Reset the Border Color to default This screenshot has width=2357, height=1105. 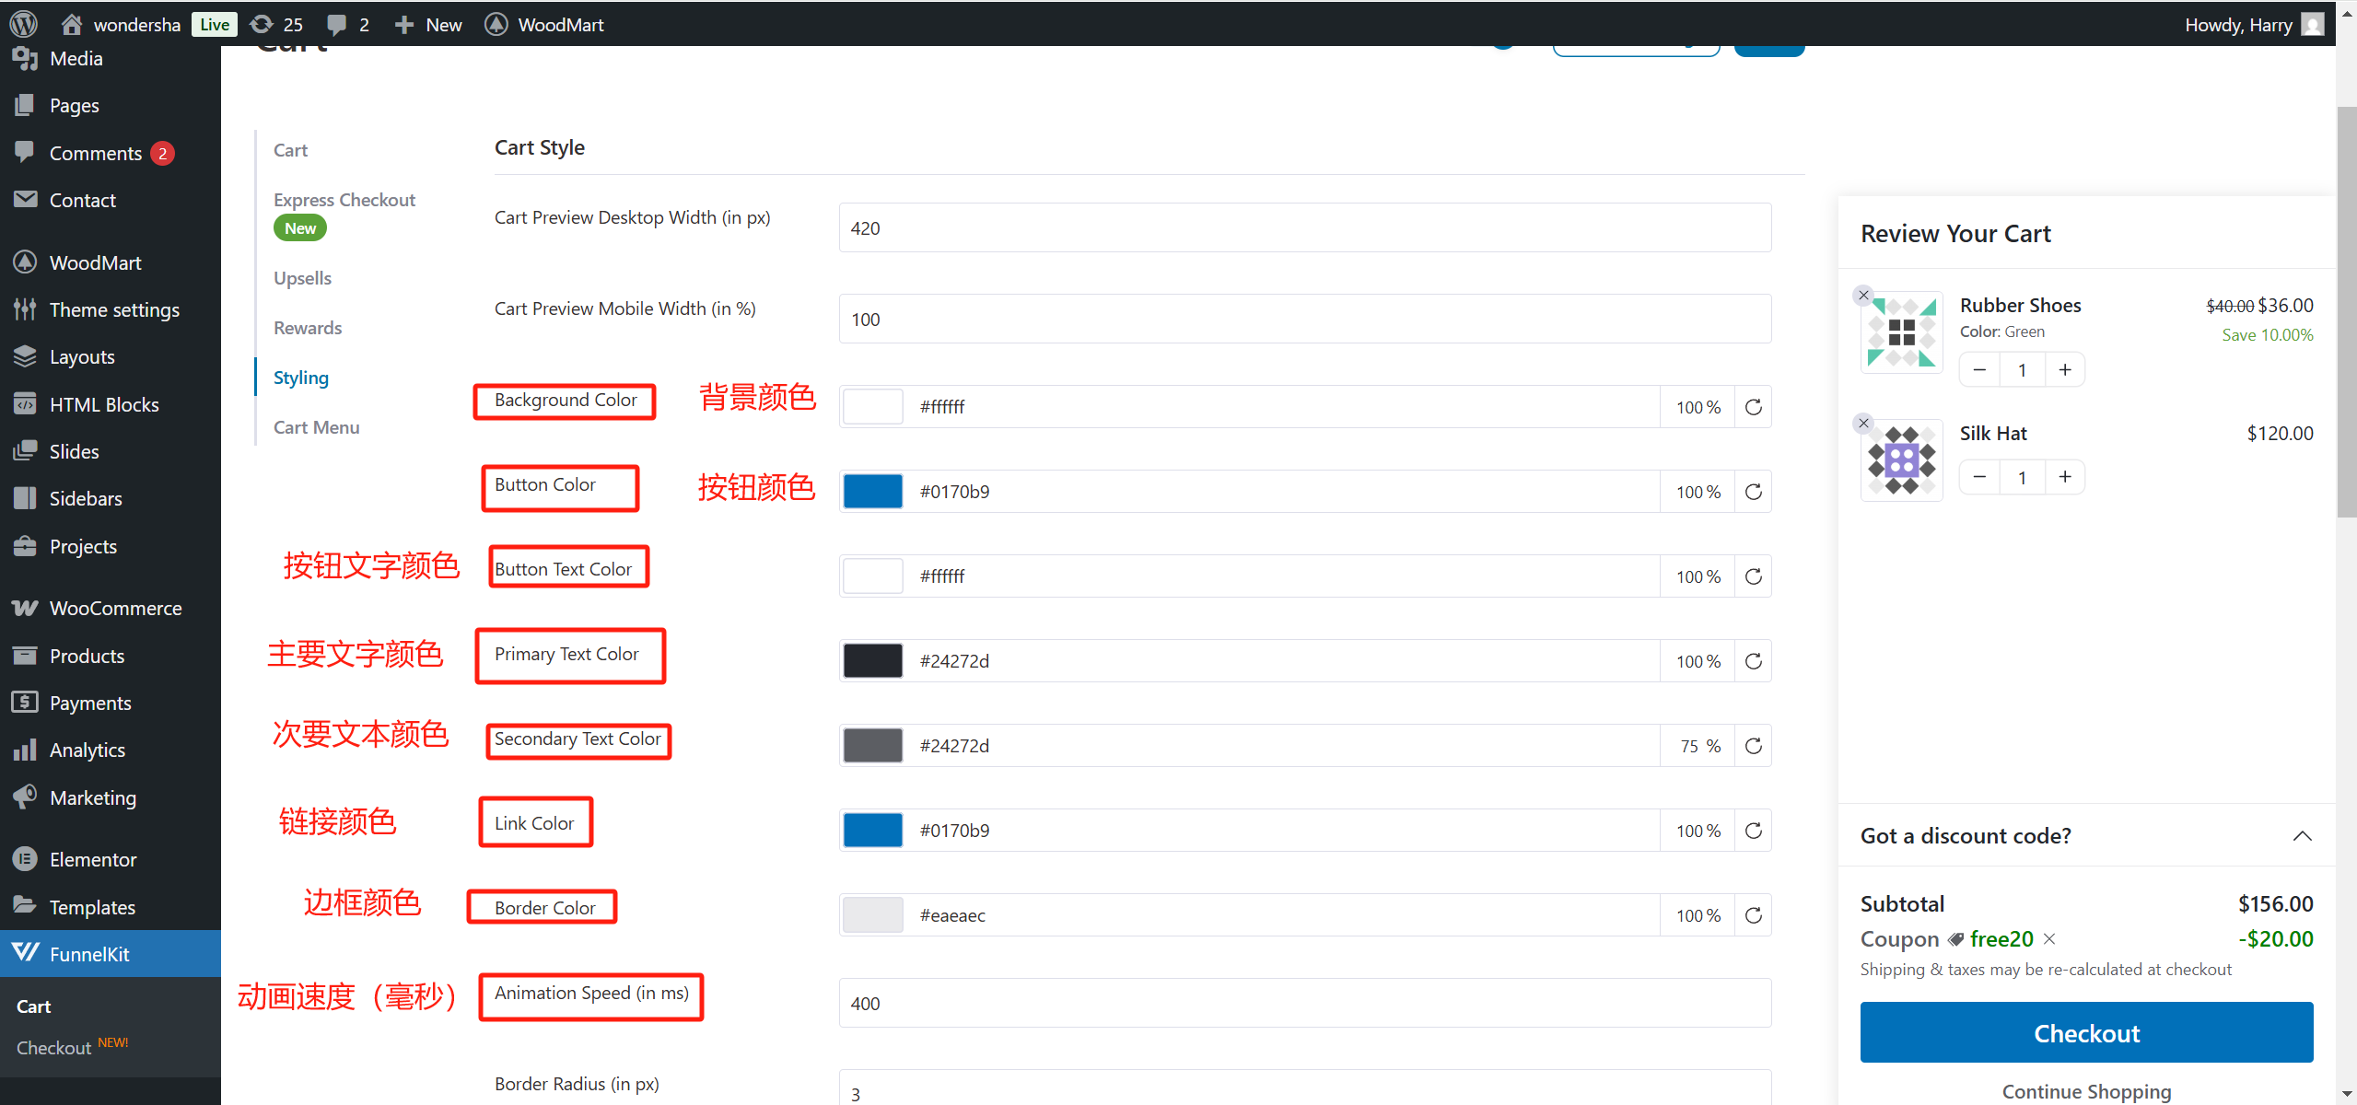coord(1753,914)
